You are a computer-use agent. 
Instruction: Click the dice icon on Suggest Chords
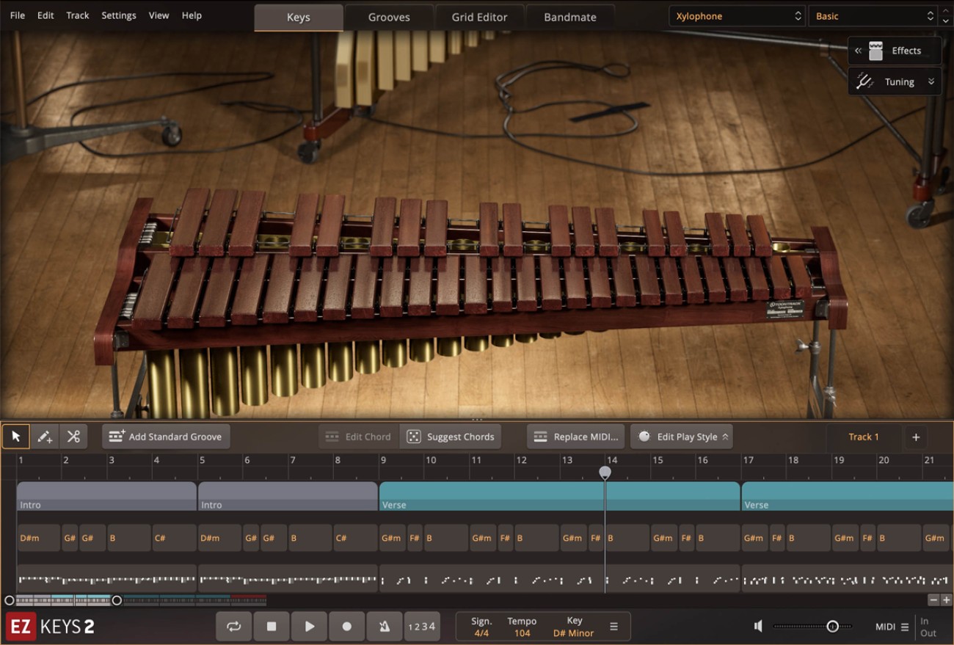(413, 436)
